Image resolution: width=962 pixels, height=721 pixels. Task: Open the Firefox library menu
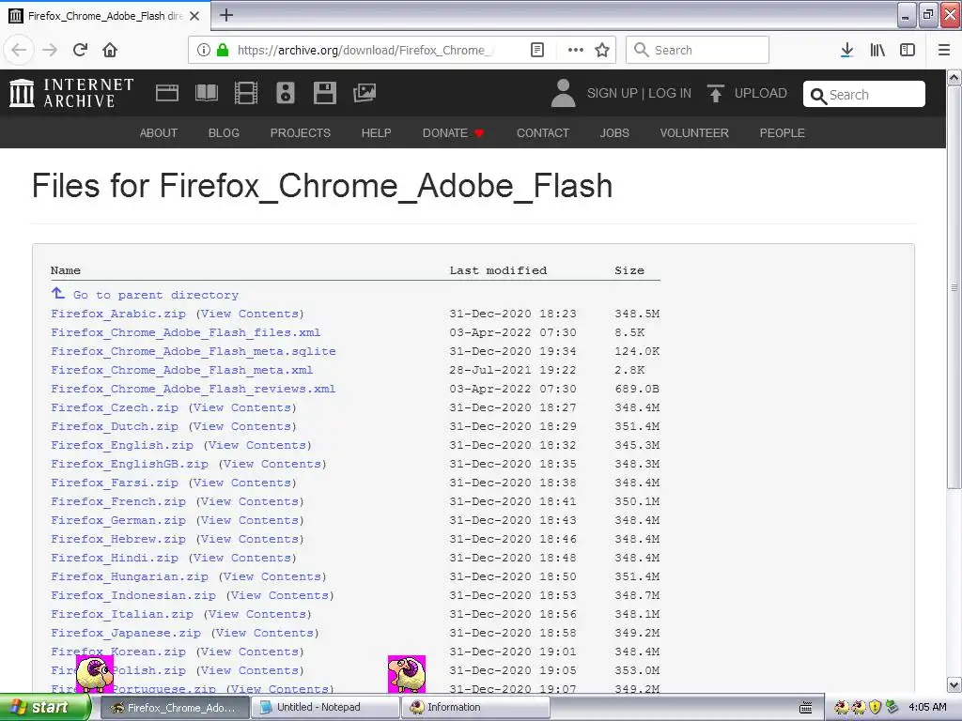coord(877,50)
